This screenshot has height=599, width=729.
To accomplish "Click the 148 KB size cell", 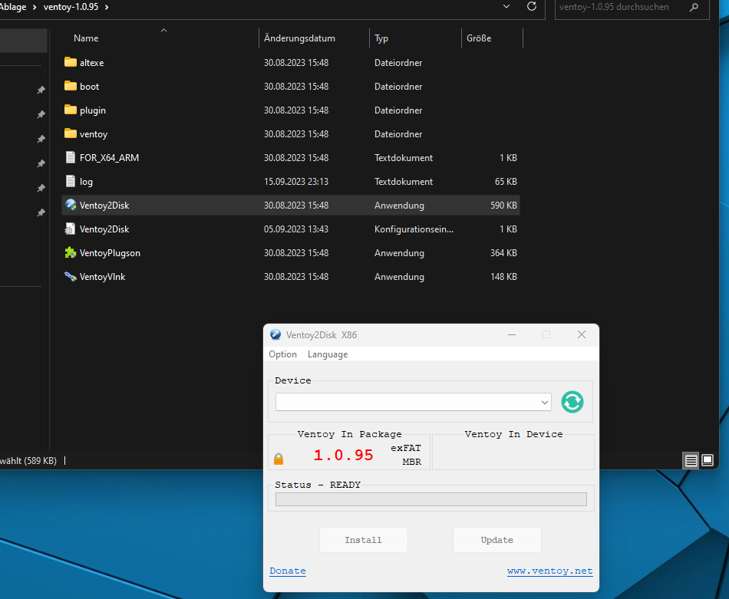I will (x=503, y=277).
